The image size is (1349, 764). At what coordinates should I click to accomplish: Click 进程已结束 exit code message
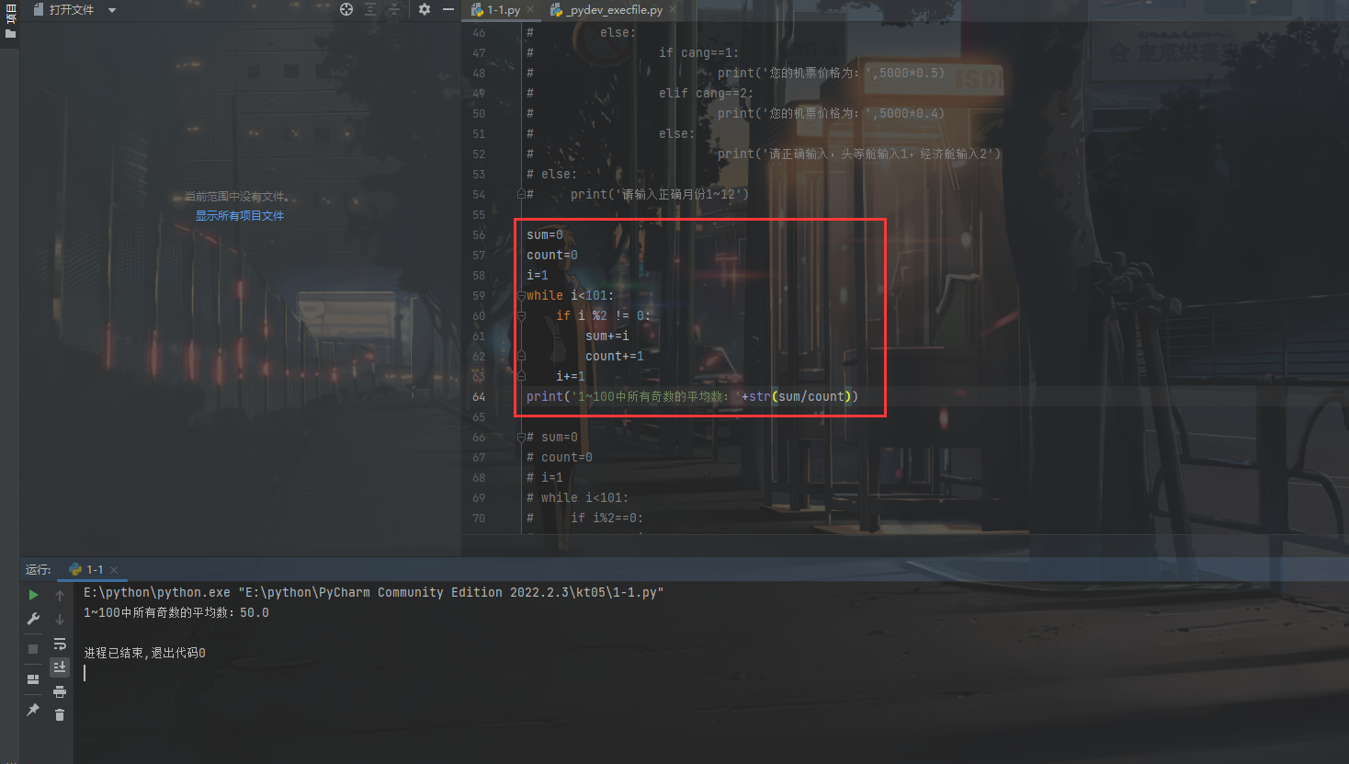pyautogui.click(x=145, y=654)
